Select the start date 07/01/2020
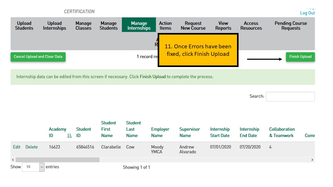The image size is (333, 187). [221, 147]
